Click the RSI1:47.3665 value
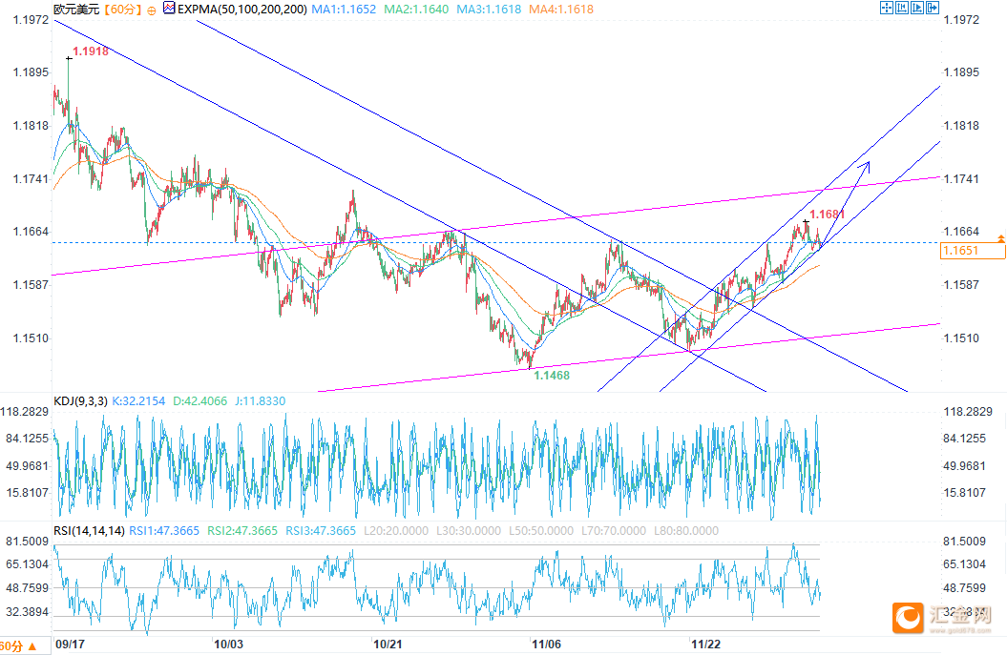The image size is (1007, 655). [164, 530]
